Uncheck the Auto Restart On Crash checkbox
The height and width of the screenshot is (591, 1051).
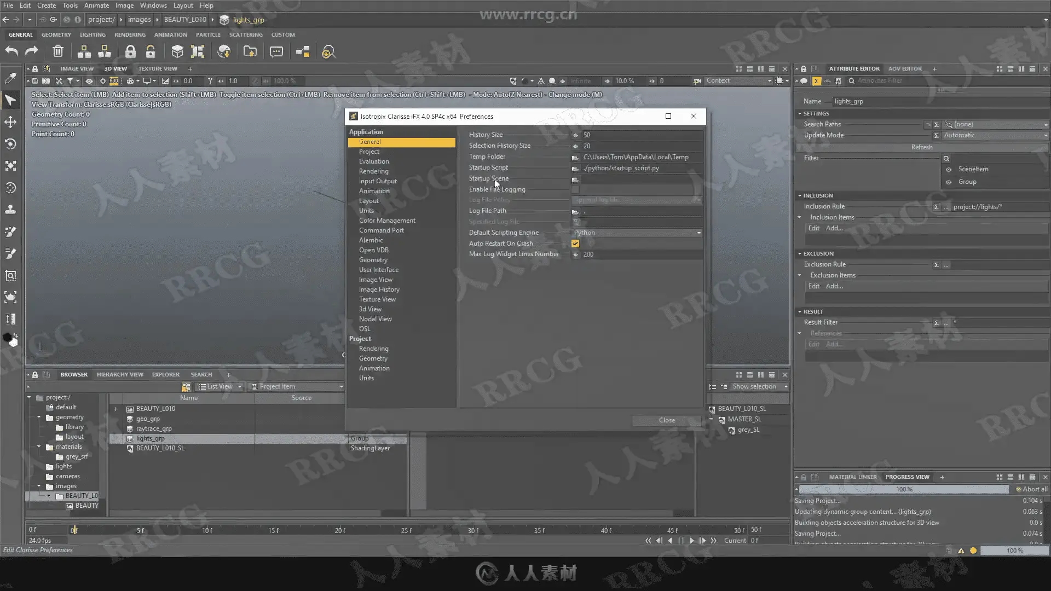[x=575, y=244]
